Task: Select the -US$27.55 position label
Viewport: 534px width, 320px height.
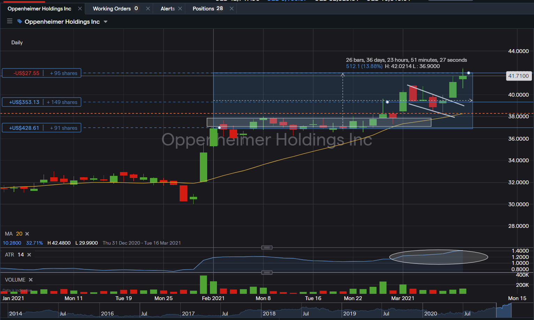Action: tap(27, 73)
